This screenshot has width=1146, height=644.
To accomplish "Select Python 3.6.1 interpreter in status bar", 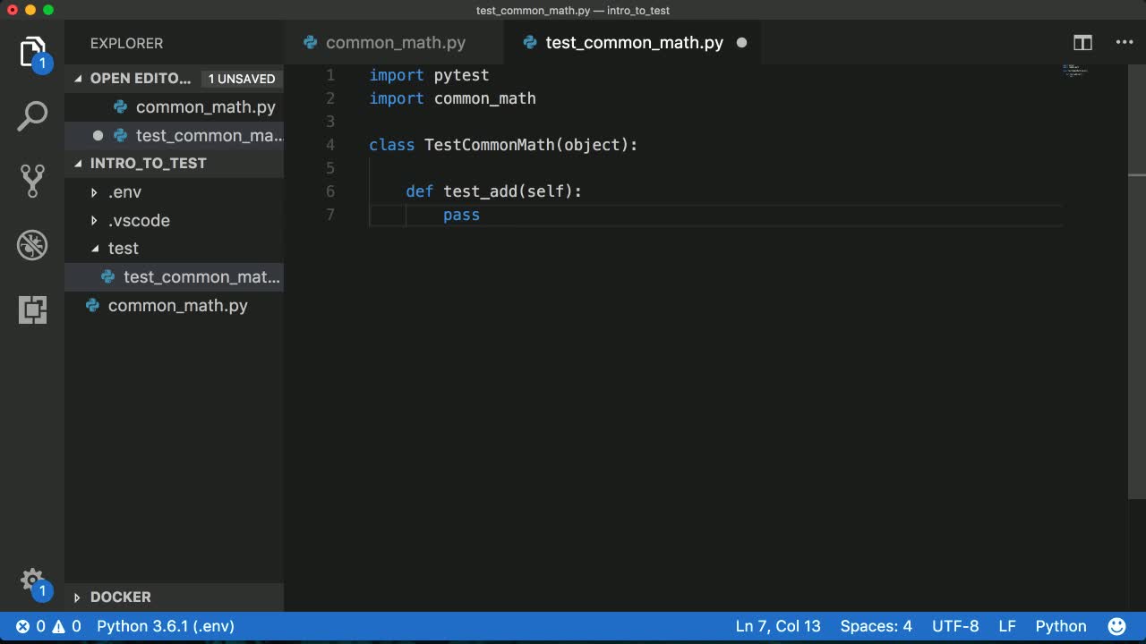I will pos(166,626).
